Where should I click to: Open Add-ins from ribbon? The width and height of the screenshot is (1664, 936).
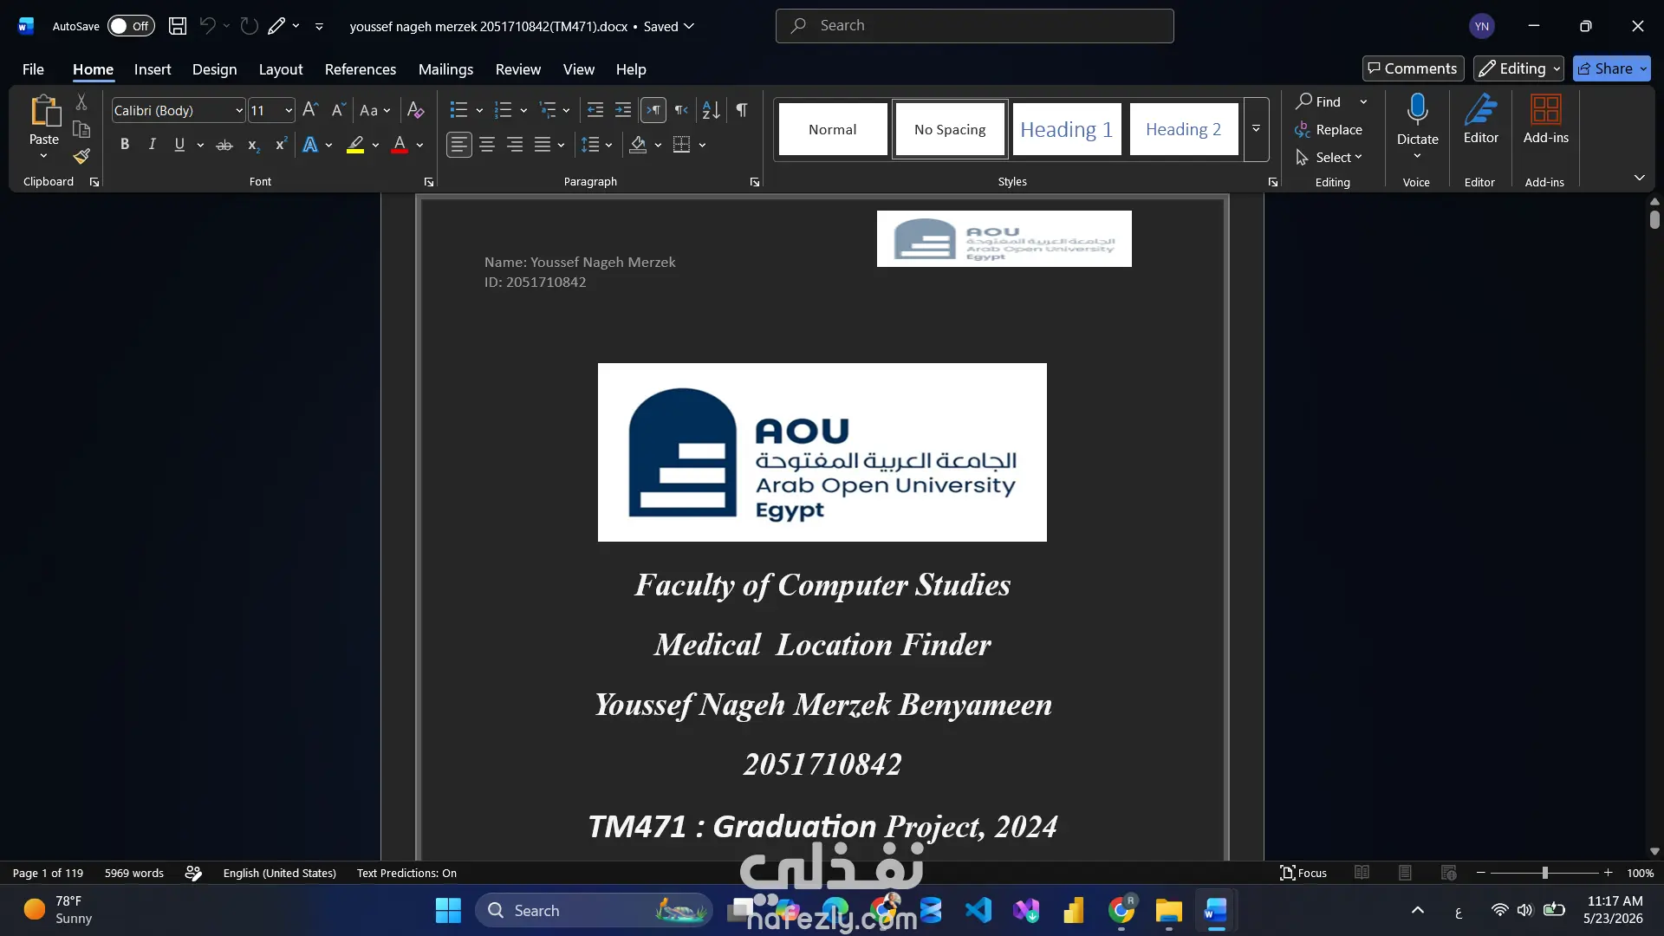coord(1545,120)
